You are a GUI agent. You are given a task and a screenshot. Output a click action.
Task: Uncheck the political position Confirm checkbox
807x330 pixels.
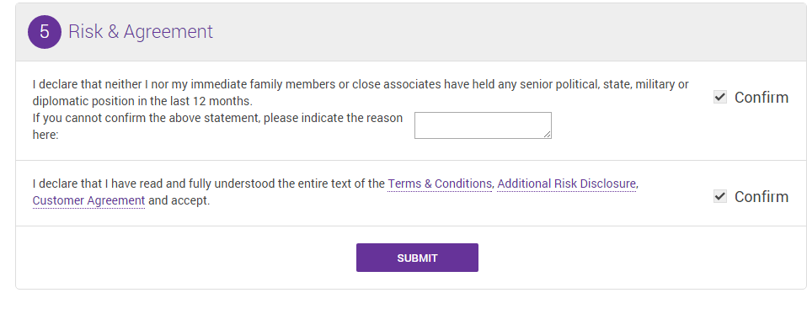(720, 97)
